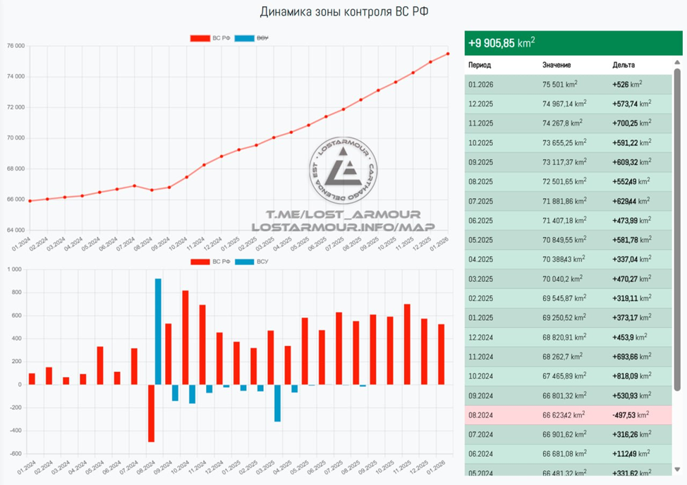Image resolution: width=687 pixels, height=485 pixels.
Task: Click the Lostarmour logo watermark
Action: click(343, 170)
